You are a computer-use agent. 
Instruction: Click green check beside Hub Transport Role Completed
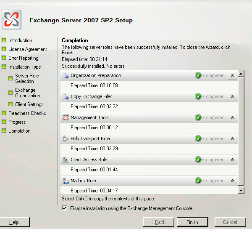[198, 138]
